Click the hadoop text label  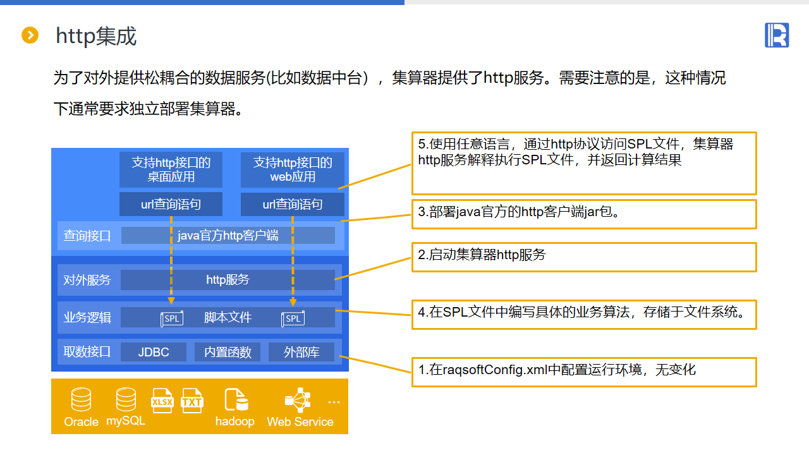(234, 422)
